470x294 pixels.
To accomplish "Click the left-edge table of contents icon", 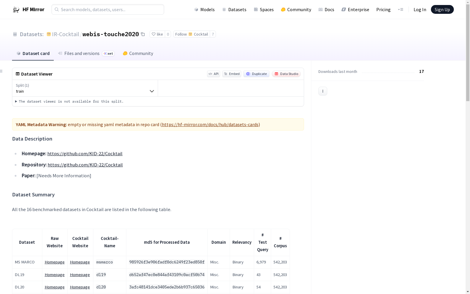I will (1, 71).
